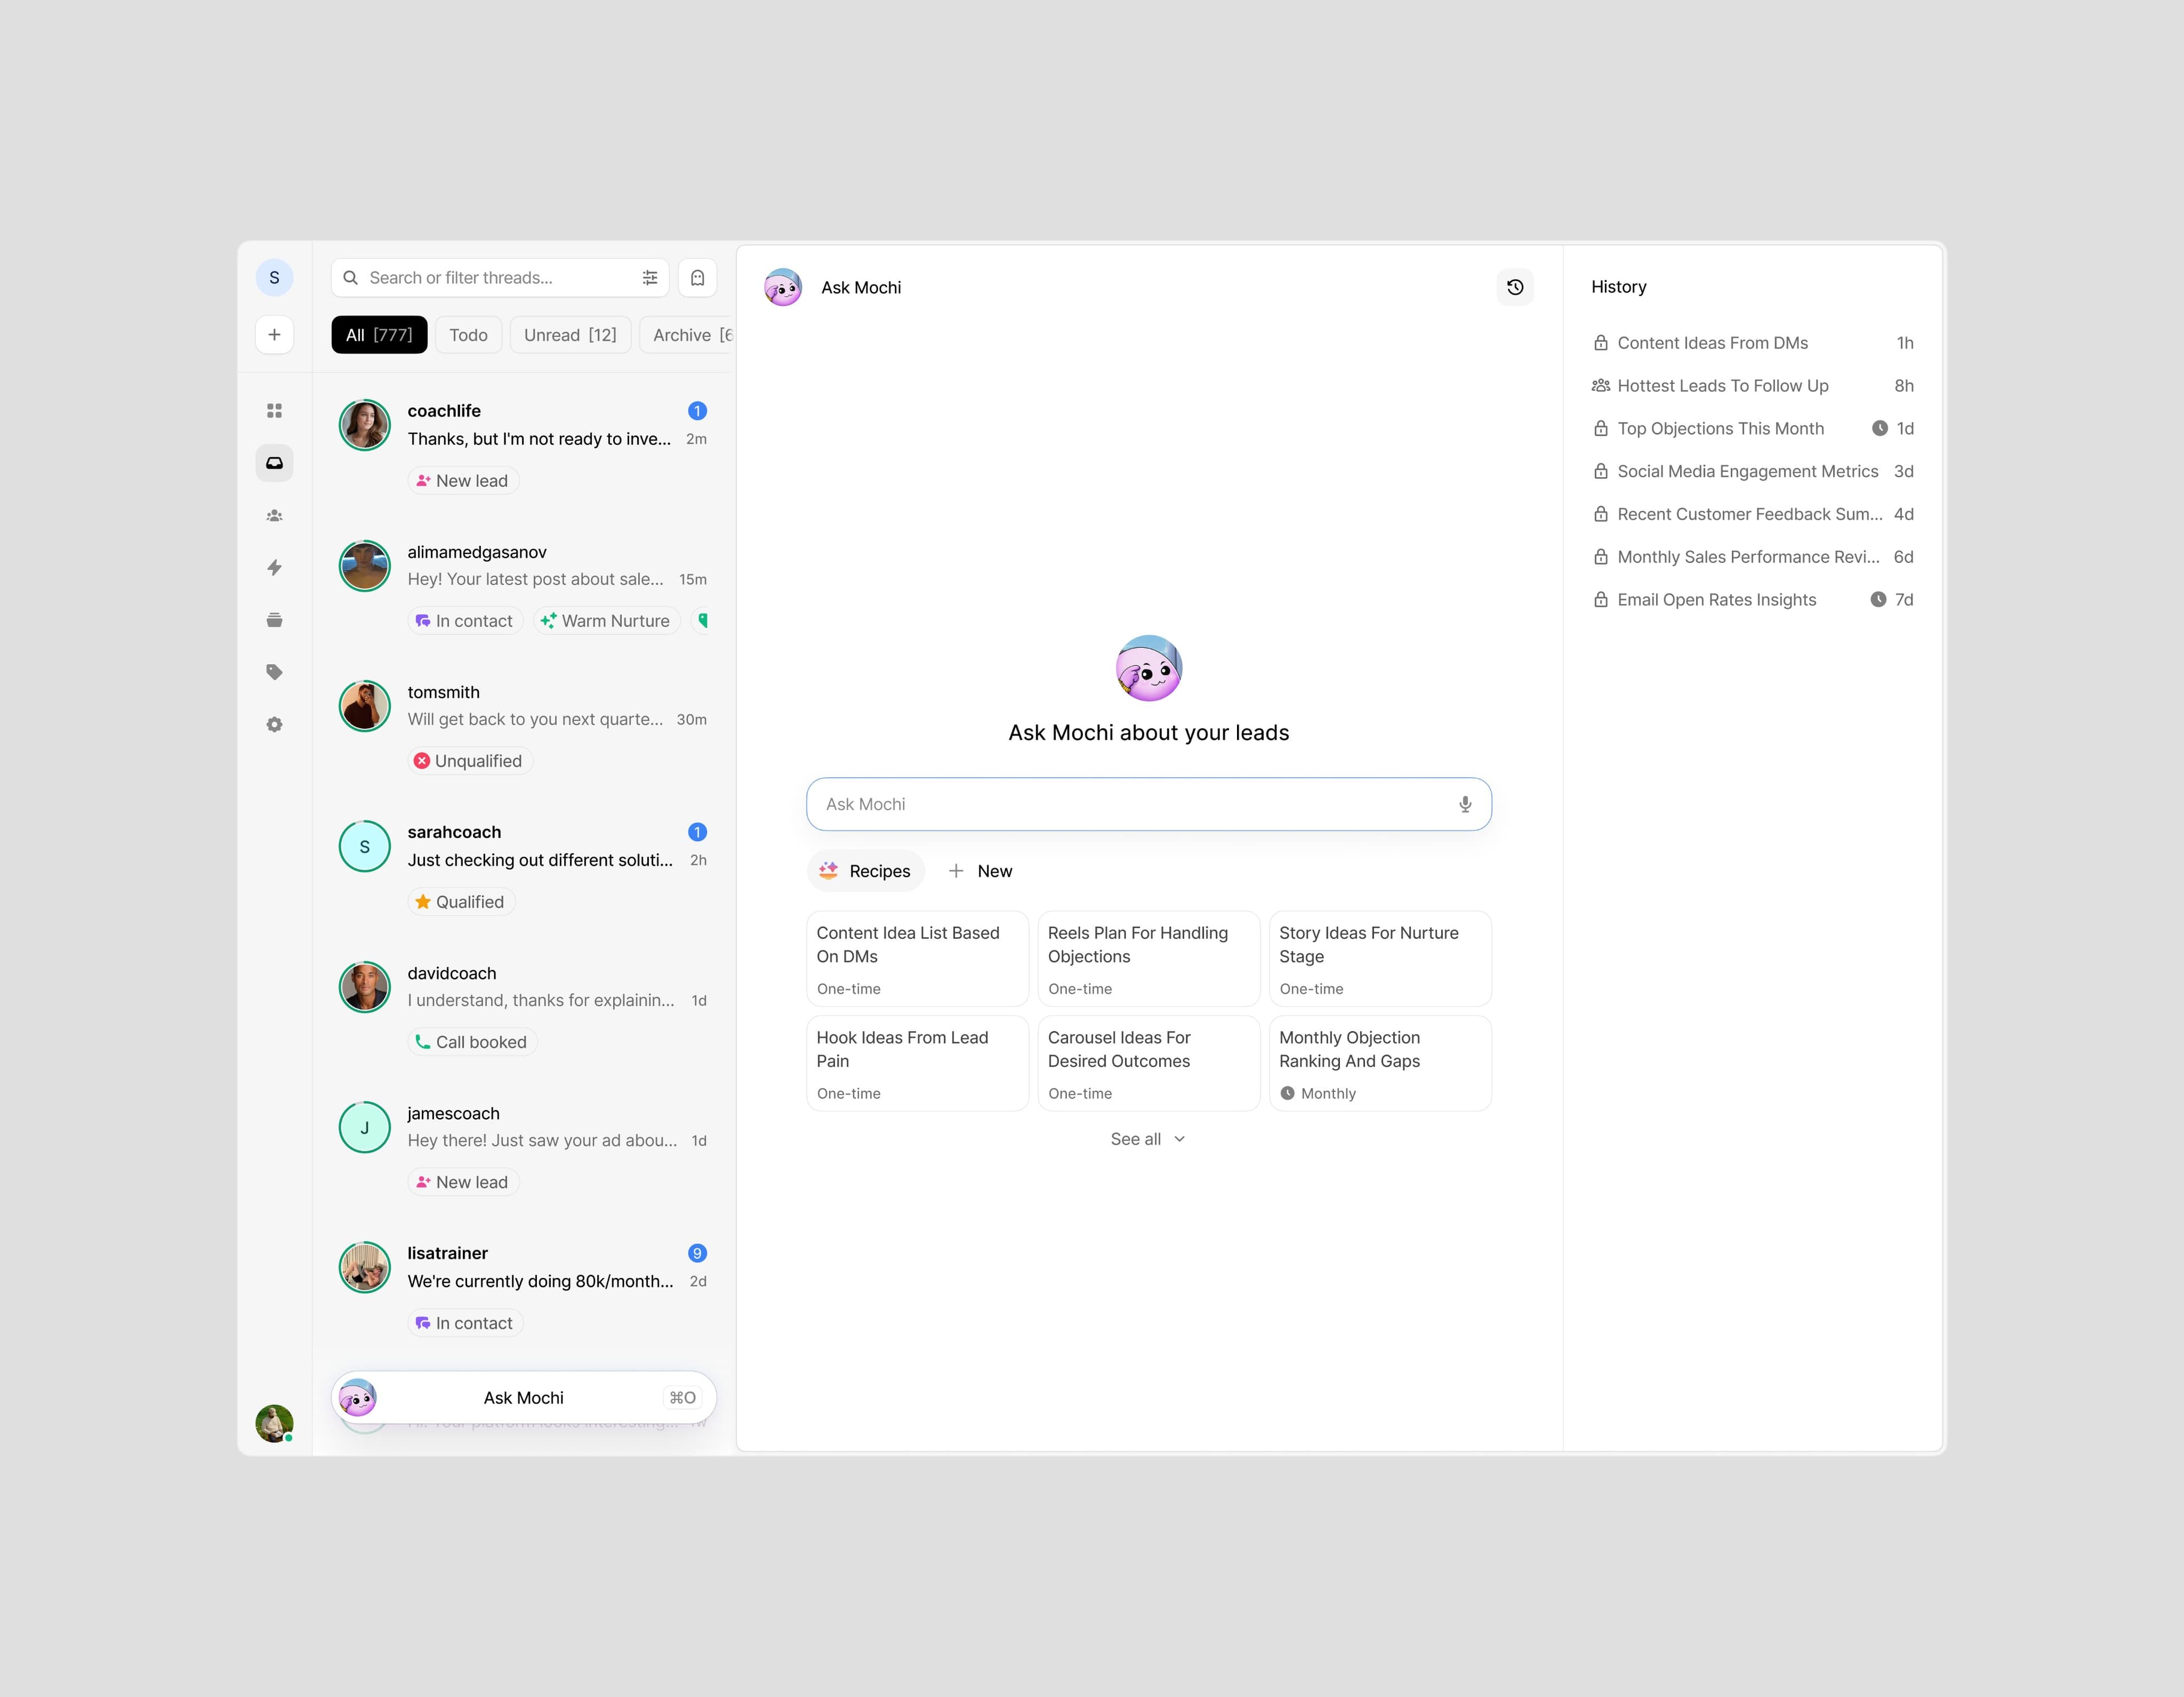The height and width of the screenshot is (1697, 2184).
Task: Open the settings gear icon in sidebar
Action: 274,724
